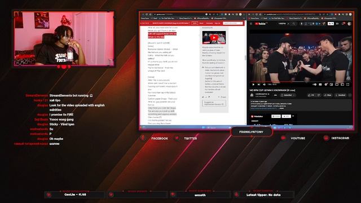Viewport: 361px width, 203px height.
Task: Click highlighted red lyric annotation
Action: [162, 35]
